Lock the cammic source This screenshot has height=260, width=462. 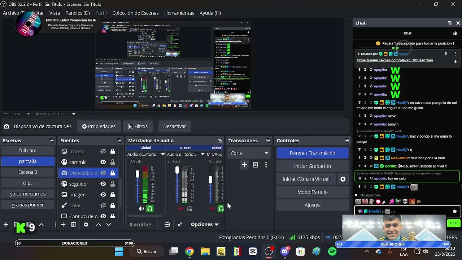[113, 162]
